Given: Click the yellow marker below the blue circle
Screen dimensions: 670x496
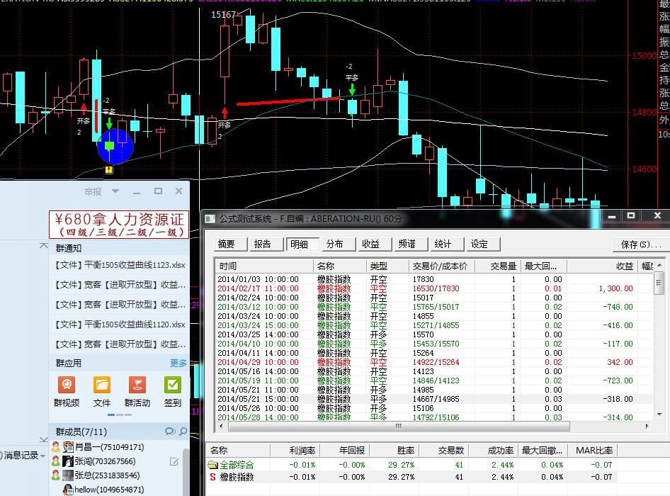Looking at the screenshot, I should point(108,169).
